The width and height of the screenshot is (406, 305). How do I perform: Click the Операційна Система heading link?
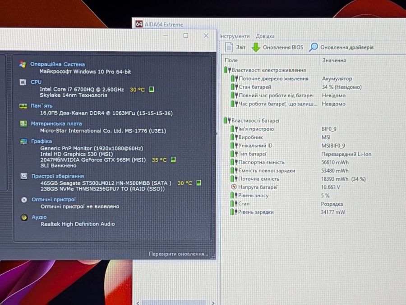(x=57, y=64)
